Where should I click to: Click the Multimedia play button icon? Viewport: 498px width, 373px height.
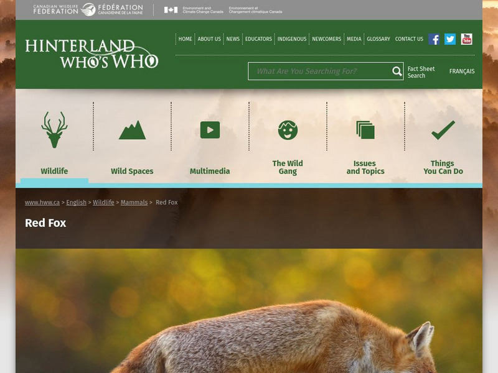pyautogui.click(x=209, y=129)
